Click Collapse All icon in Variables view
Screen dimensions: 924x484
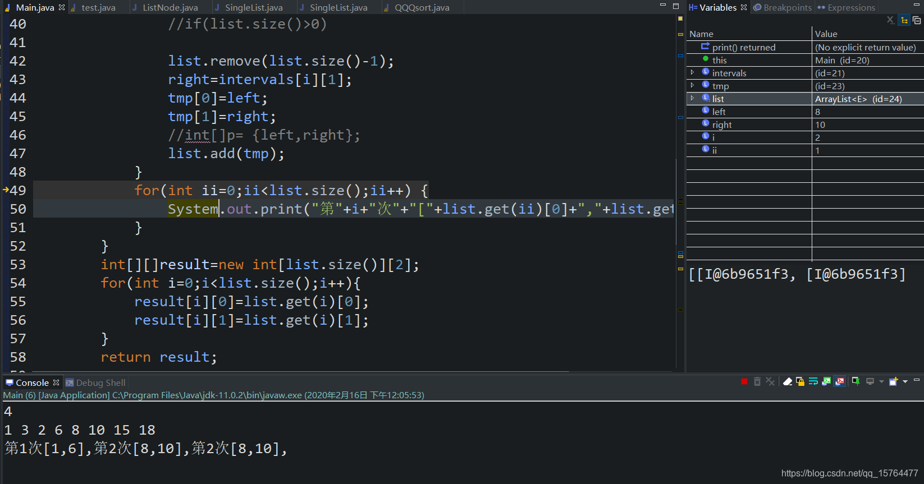(917, 20)
